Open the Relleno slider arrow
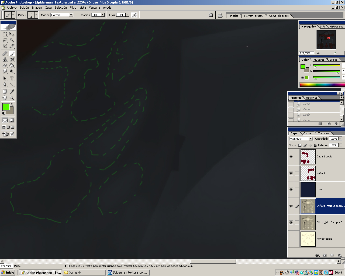 coord(340,145)
